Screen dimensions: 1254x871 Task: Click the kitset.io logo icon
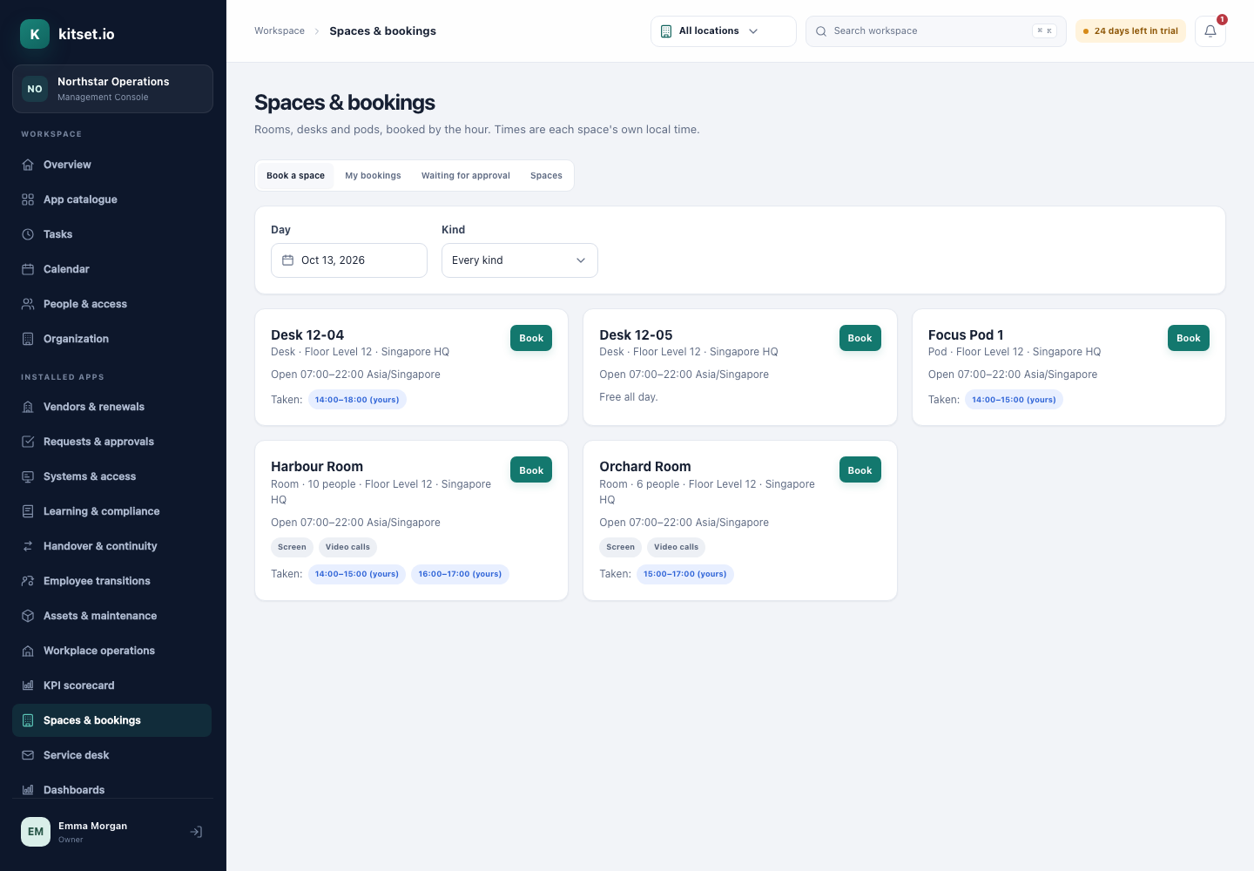tap(35, 34)
